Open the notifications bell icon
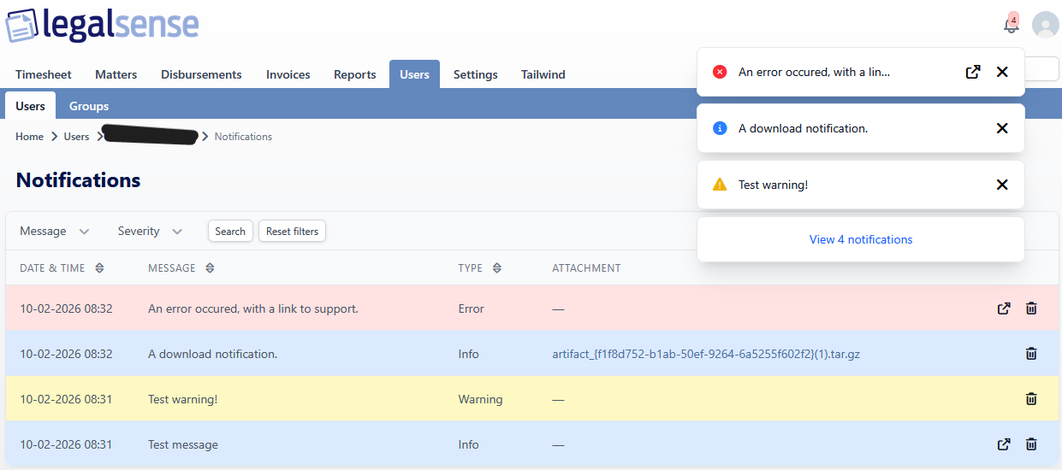Image resolution: width=1062 pixels, height=470 pixels. 1012,25
